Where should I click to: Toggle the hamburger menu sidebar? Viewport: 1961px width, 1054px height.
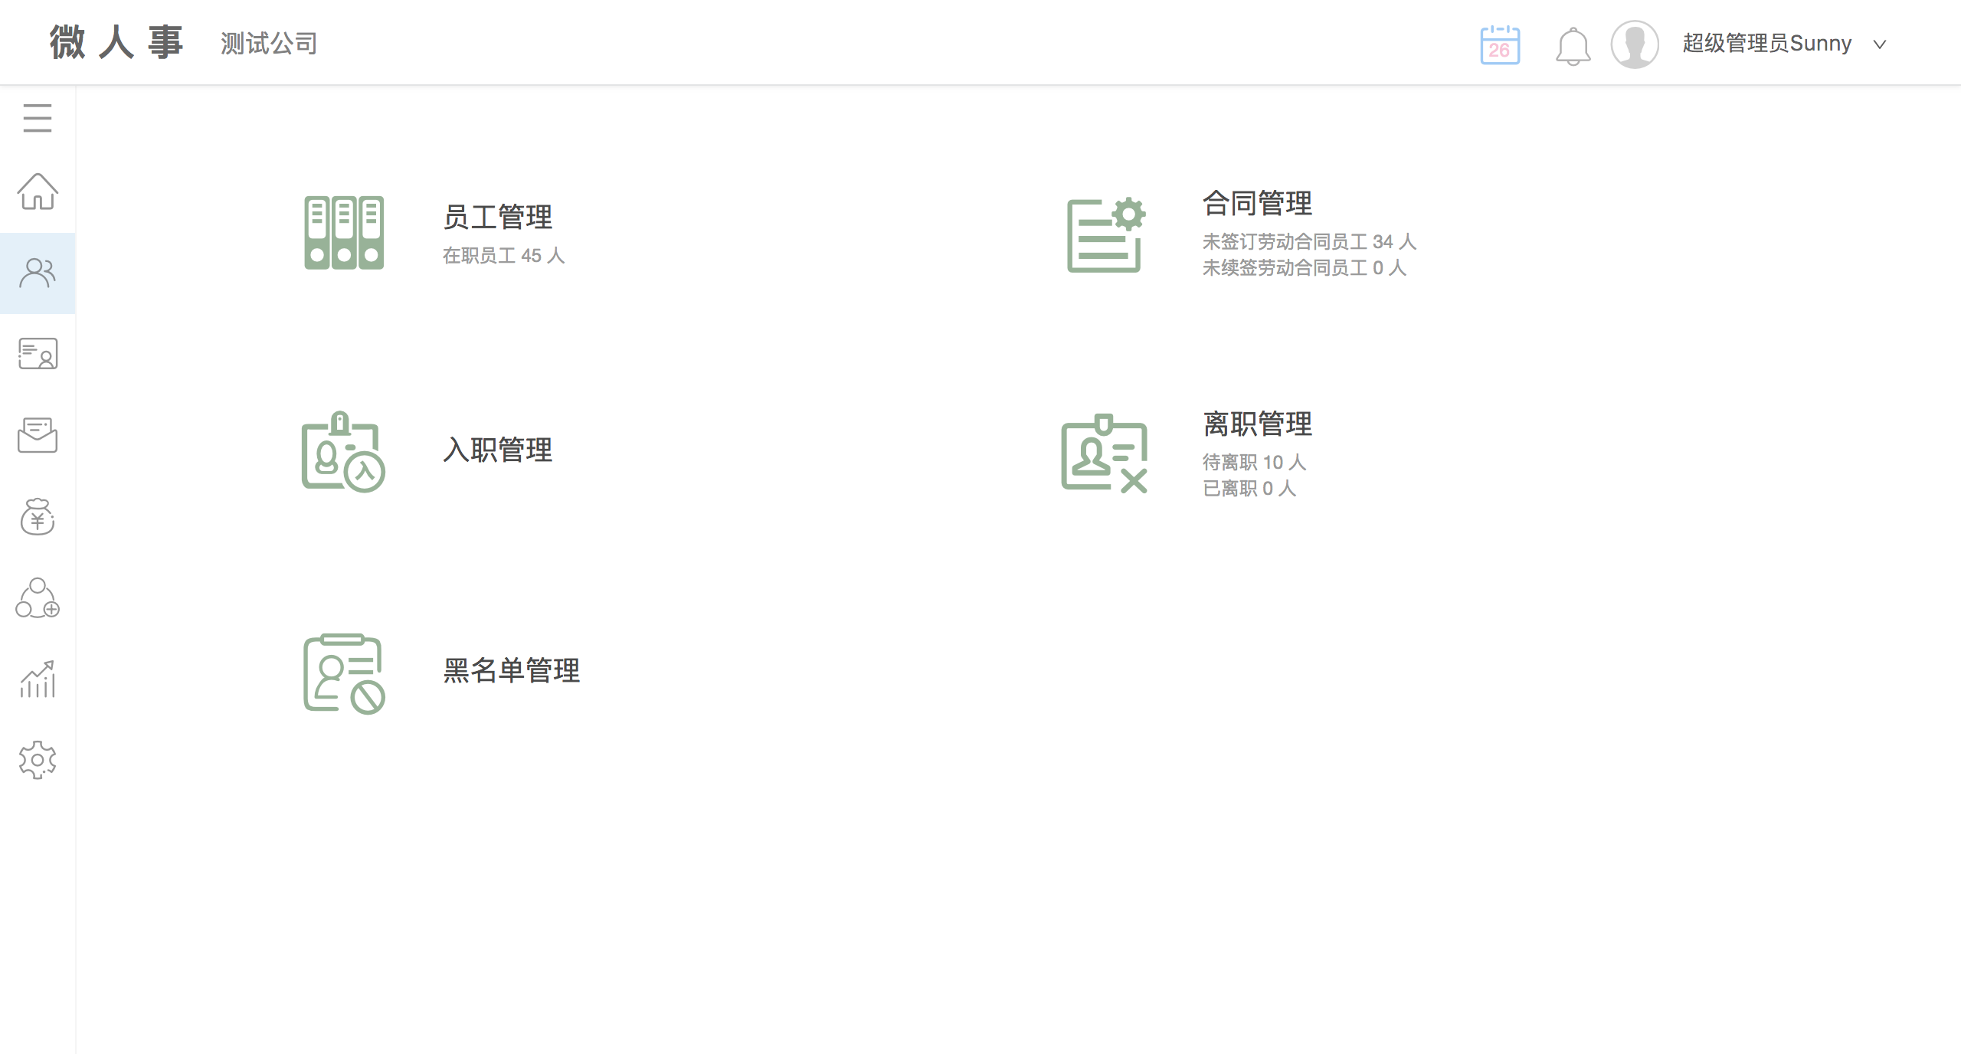37,118
